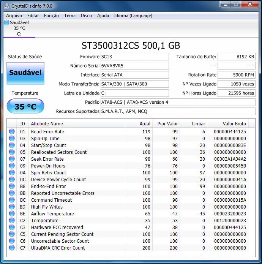Select the C: disk tab at top
Image resolution: width=262 pixels, height=264 pixels.
pos(19,28)
